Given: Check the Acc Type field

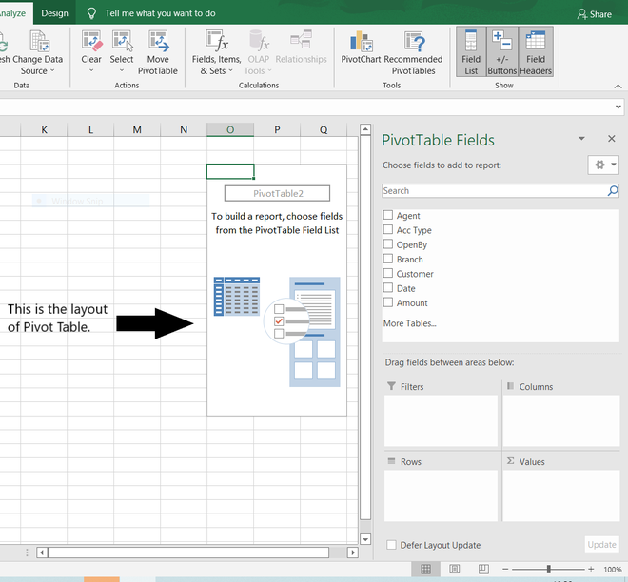Looking at the screenshot, I should [388, 229].
